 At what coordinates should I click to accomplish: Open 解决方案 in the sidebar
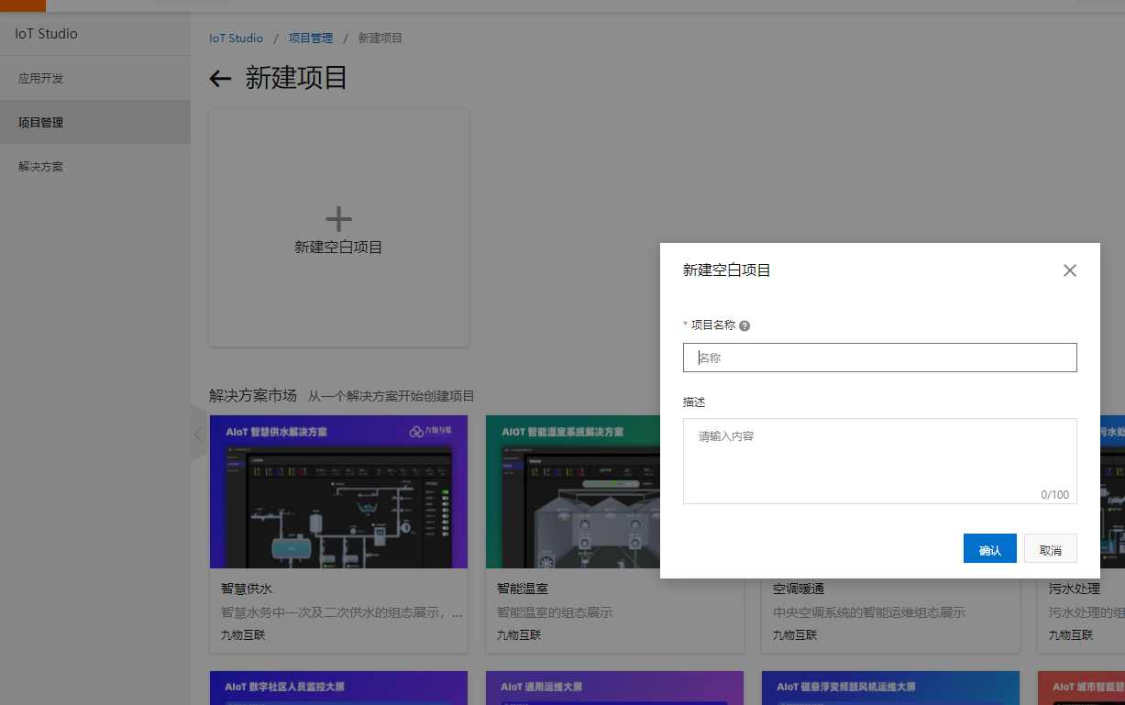click(x=95, y=167)
